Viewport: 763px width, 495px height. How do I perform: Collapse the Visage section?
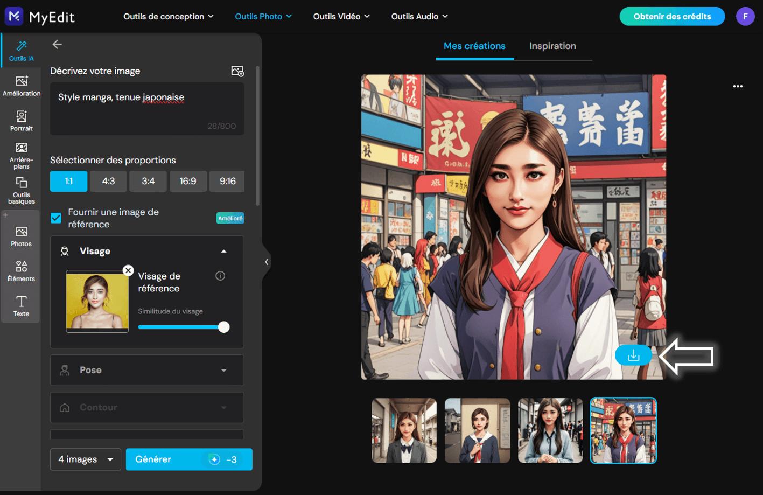tap(222, 250)
